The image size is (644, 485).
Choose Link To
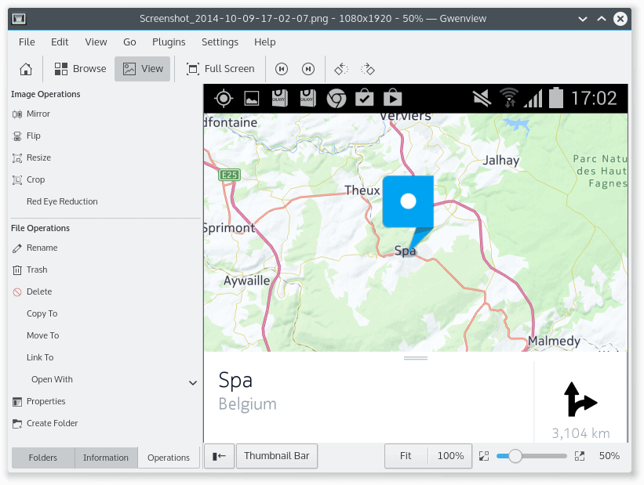40,357
